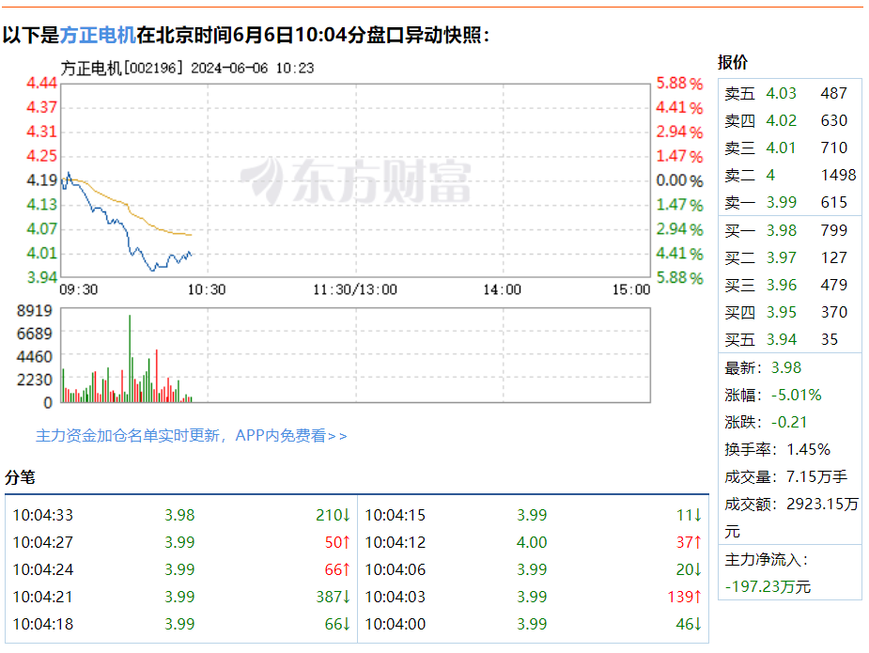
Task: Select the 卖一 3.99 quote row
Action: tap(789, 202)
